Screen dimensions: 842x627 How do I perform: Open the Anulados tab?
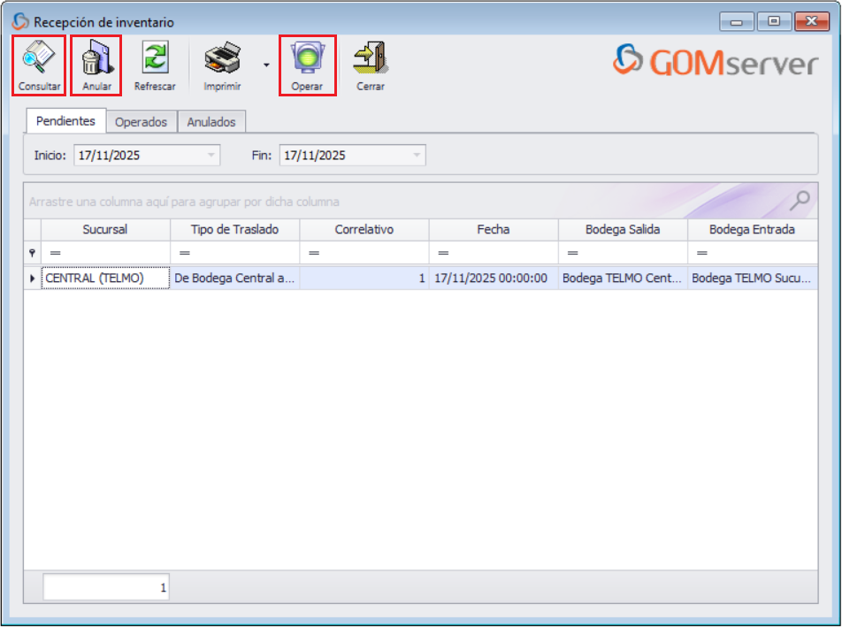coord(210,121)
